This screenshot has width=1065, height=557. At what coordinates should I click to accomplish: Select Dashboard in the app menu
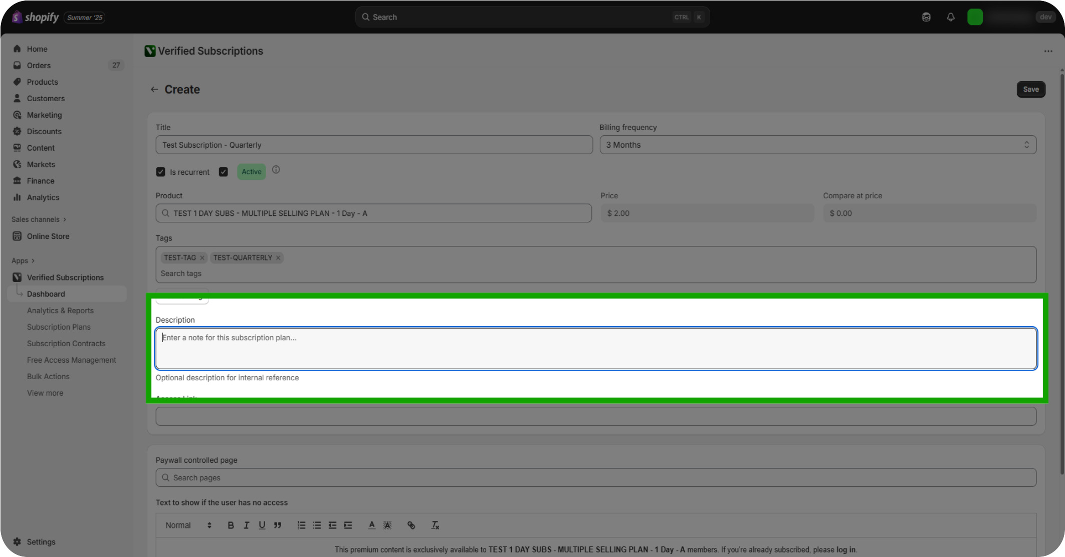coord(67,294)
